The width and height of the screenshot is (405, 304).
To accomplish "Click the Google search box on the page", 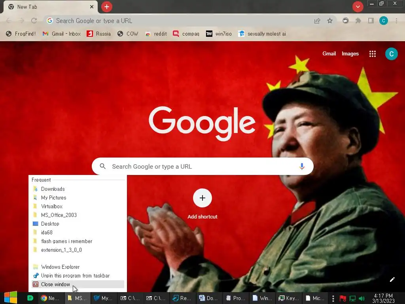I will coord(202,166).
